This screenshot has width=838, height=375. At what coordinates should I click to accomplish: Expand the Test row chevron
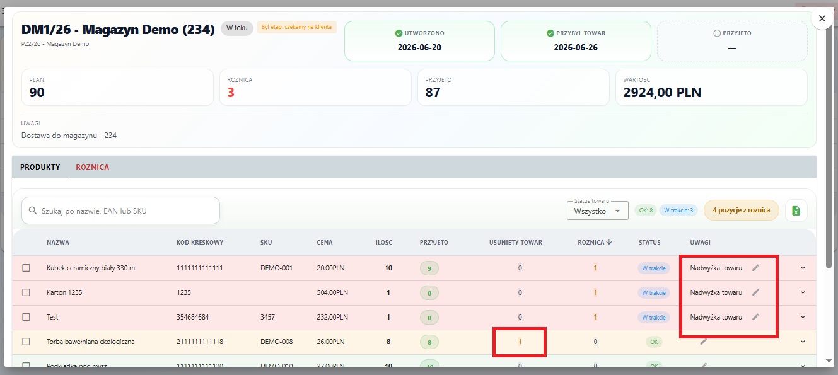pos(803,317)
